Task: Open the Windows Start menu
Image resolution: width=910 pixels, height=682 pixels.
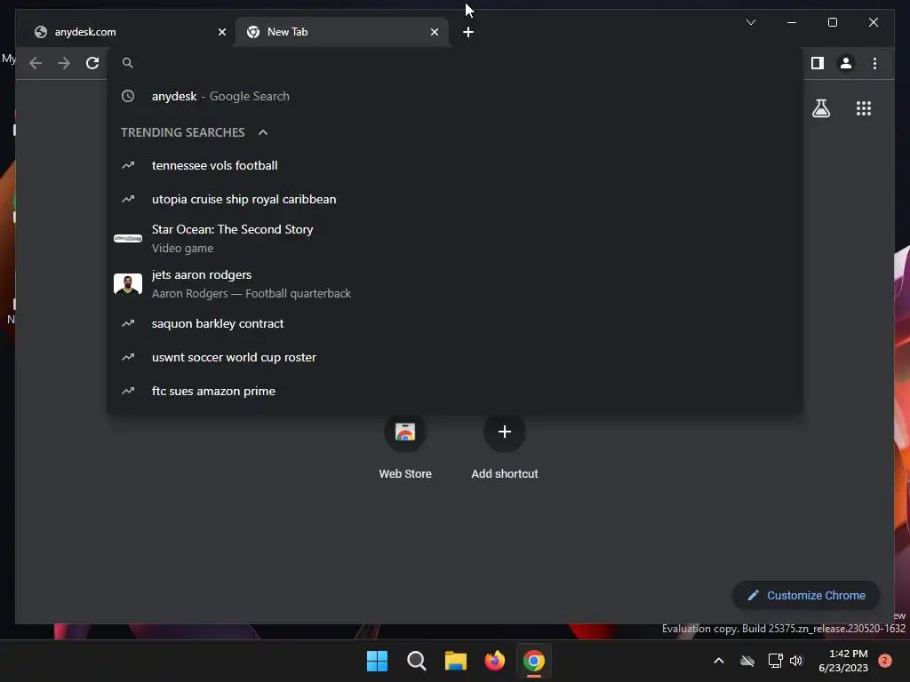Action: (x=377, y=661)
